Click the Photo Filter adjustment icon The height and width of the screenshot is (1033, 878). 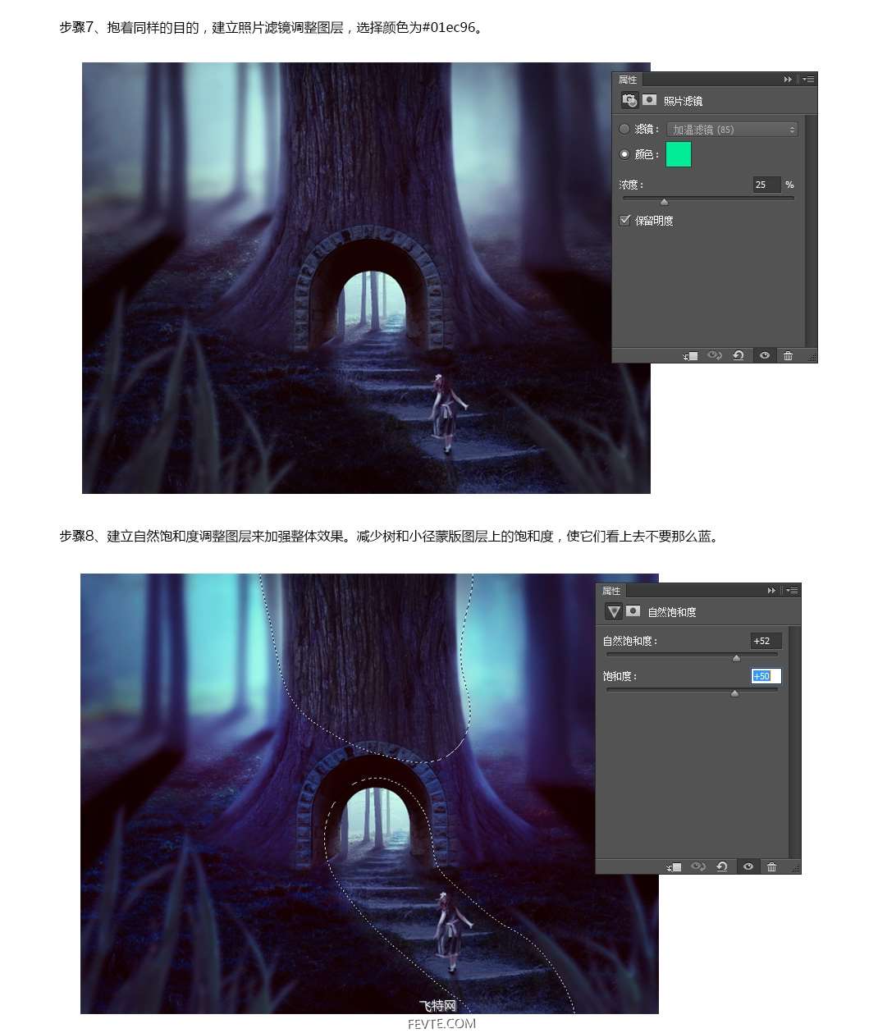coord(629,100)
